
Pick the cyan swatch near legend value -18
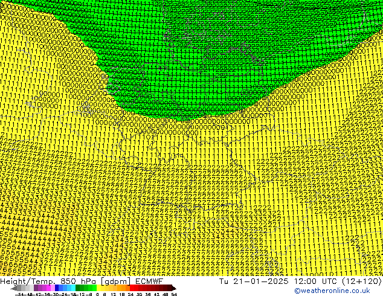coord(73,288)
